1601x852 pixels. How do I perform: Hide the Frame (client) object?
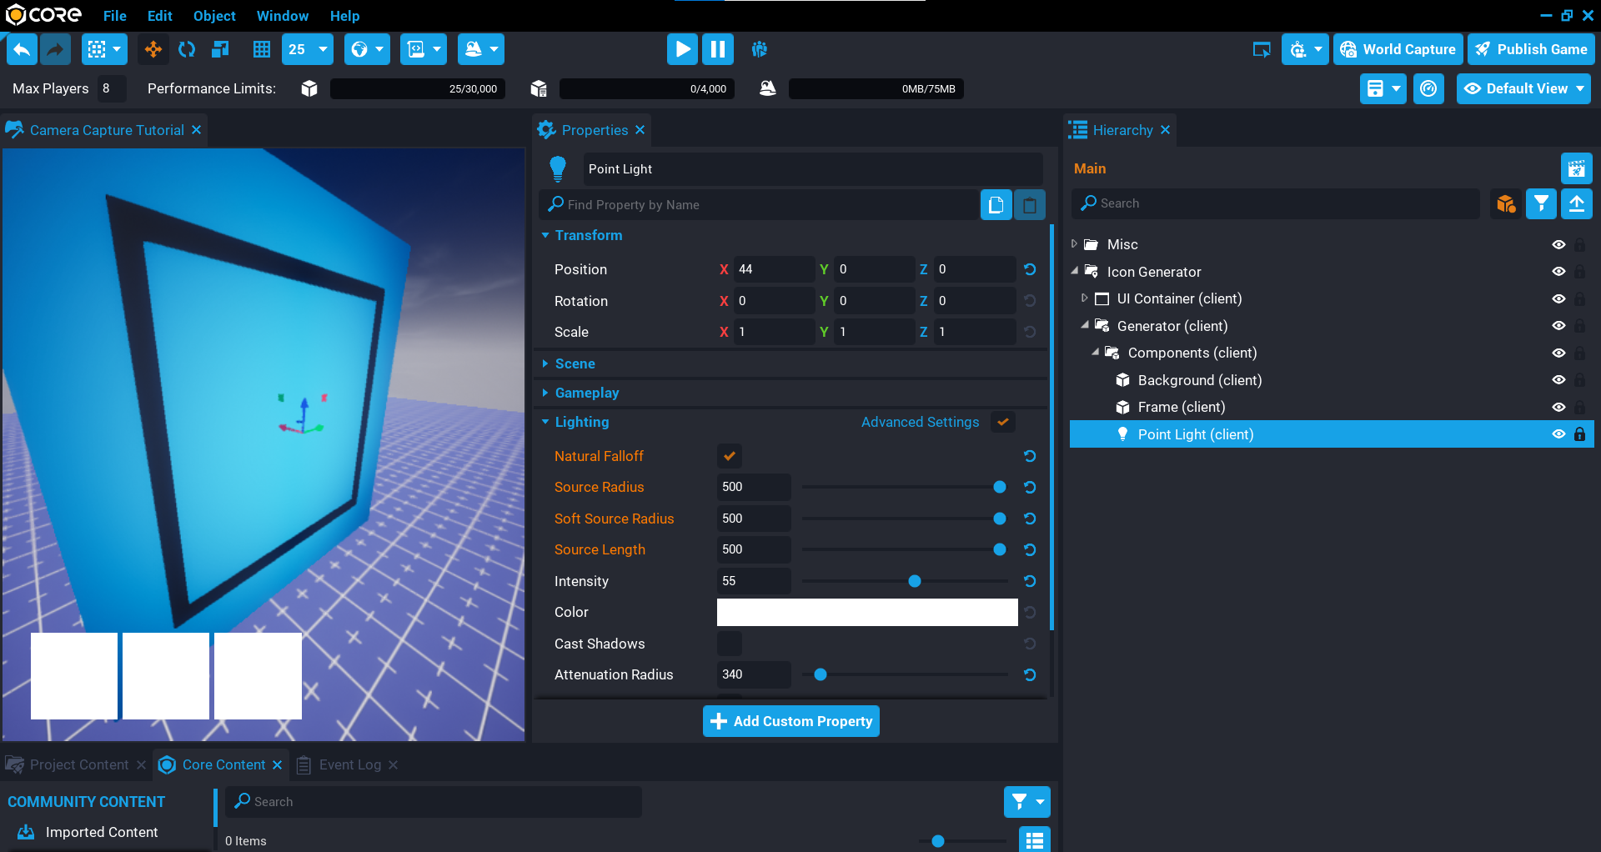[x=1558, y=408]
